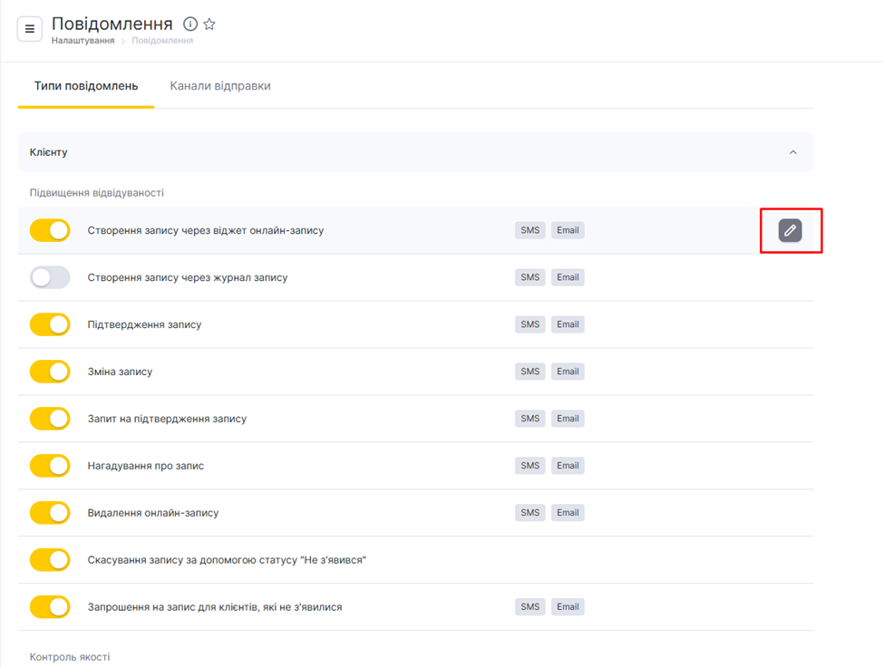The height and width of the screenshot is (667, 883).
Task: Click Email badge for Видалення онлайн-запису
Action: click(x=568, y=513)
